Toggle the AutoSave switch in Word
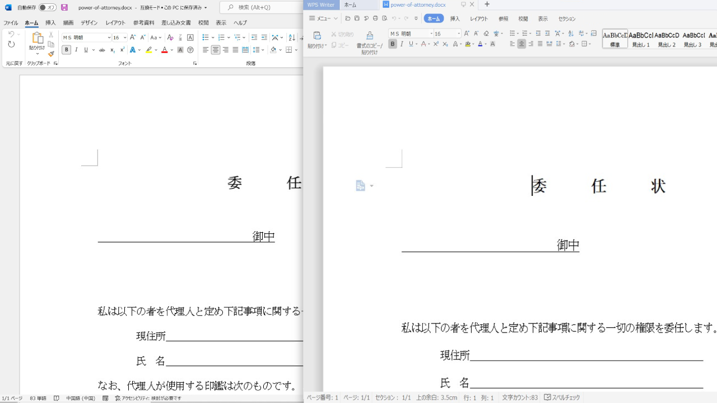The height and width of the screenshot is (403, 717). click(47, 7)
